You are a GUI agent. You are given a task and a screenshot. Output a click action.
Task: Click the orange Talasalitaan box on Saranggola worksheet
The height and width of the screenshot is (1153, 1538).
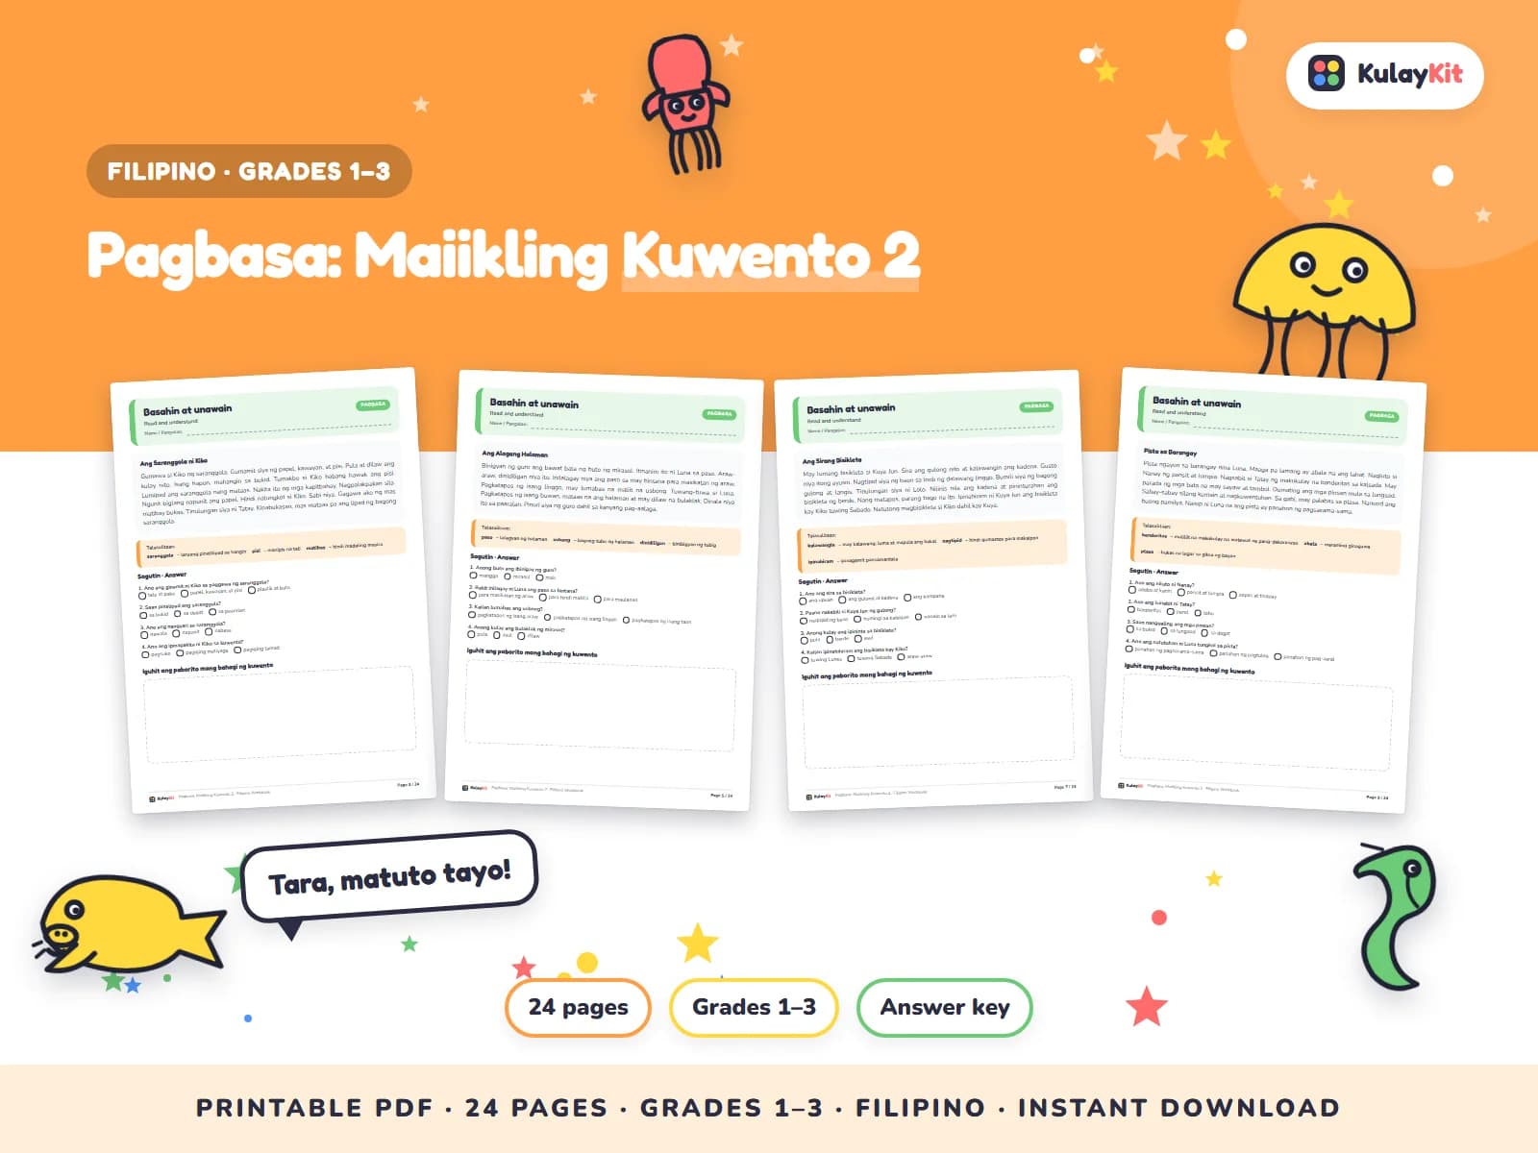tap(271, 548)
